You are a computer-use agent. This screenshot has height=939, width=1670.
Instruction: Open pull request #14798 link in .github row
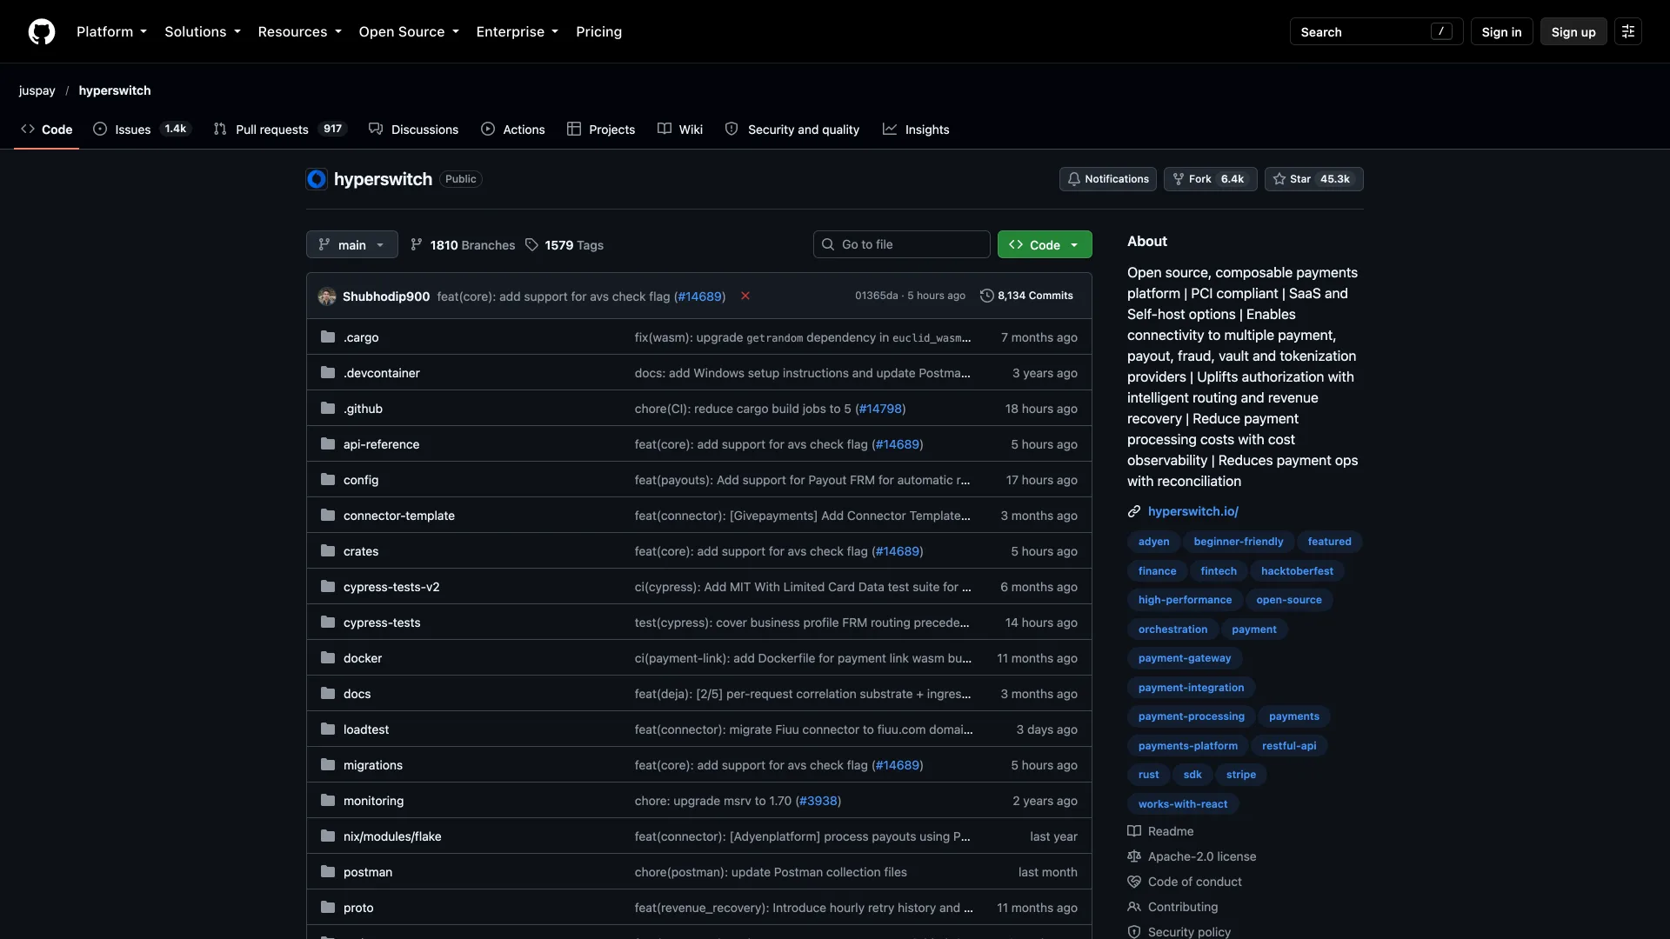[880, 409]
